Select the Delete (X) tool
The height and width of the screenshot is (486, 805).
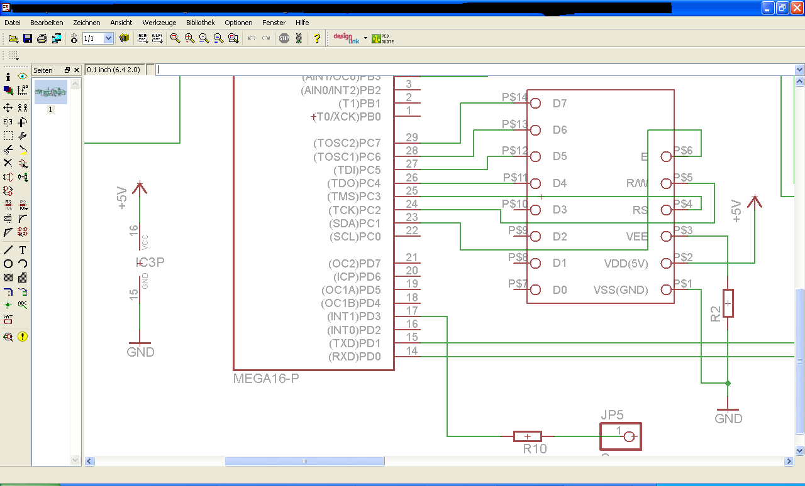(x=8, y=163)
